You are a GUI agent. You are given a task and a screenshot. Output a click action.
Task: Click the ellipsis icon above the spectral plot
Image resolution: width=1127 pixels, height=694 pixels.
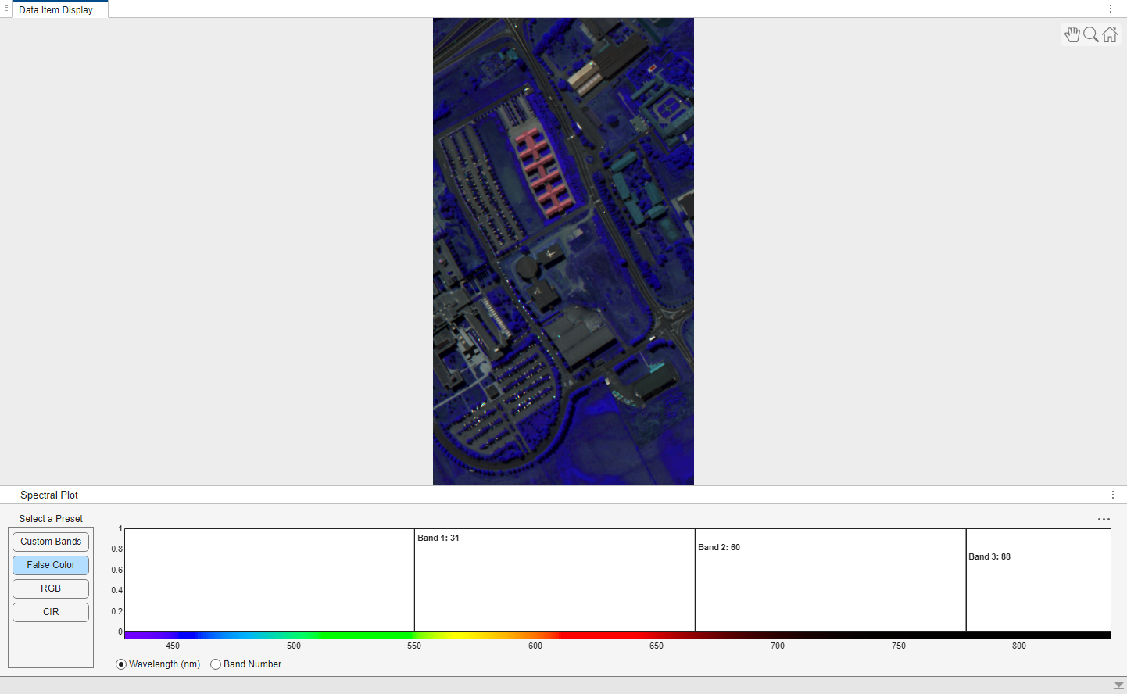[x=1104, y=519]
